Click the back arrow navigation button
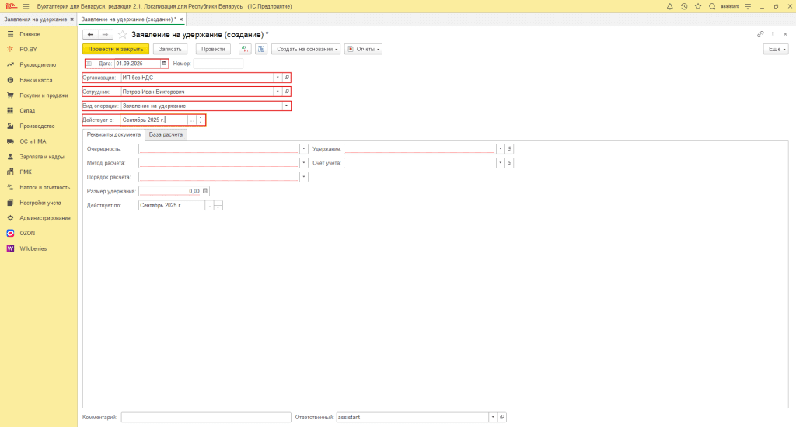 (x=90, y=34)
